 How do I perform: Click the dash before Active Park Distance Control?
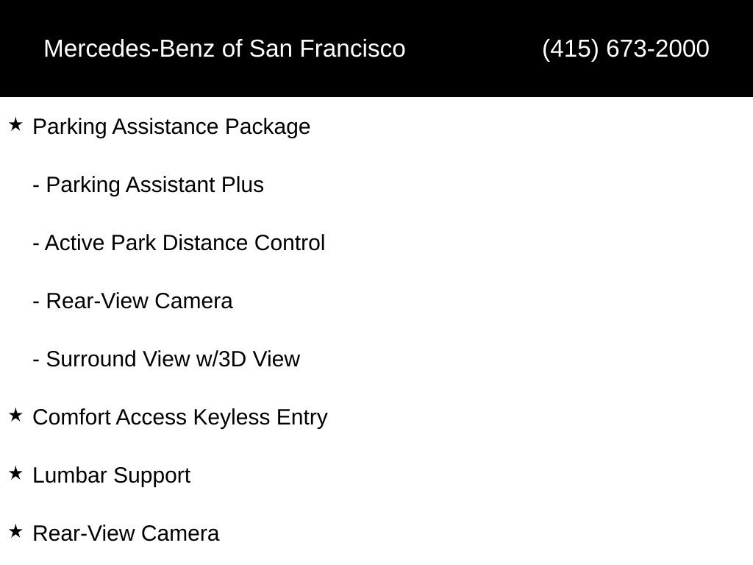(36, 244)
